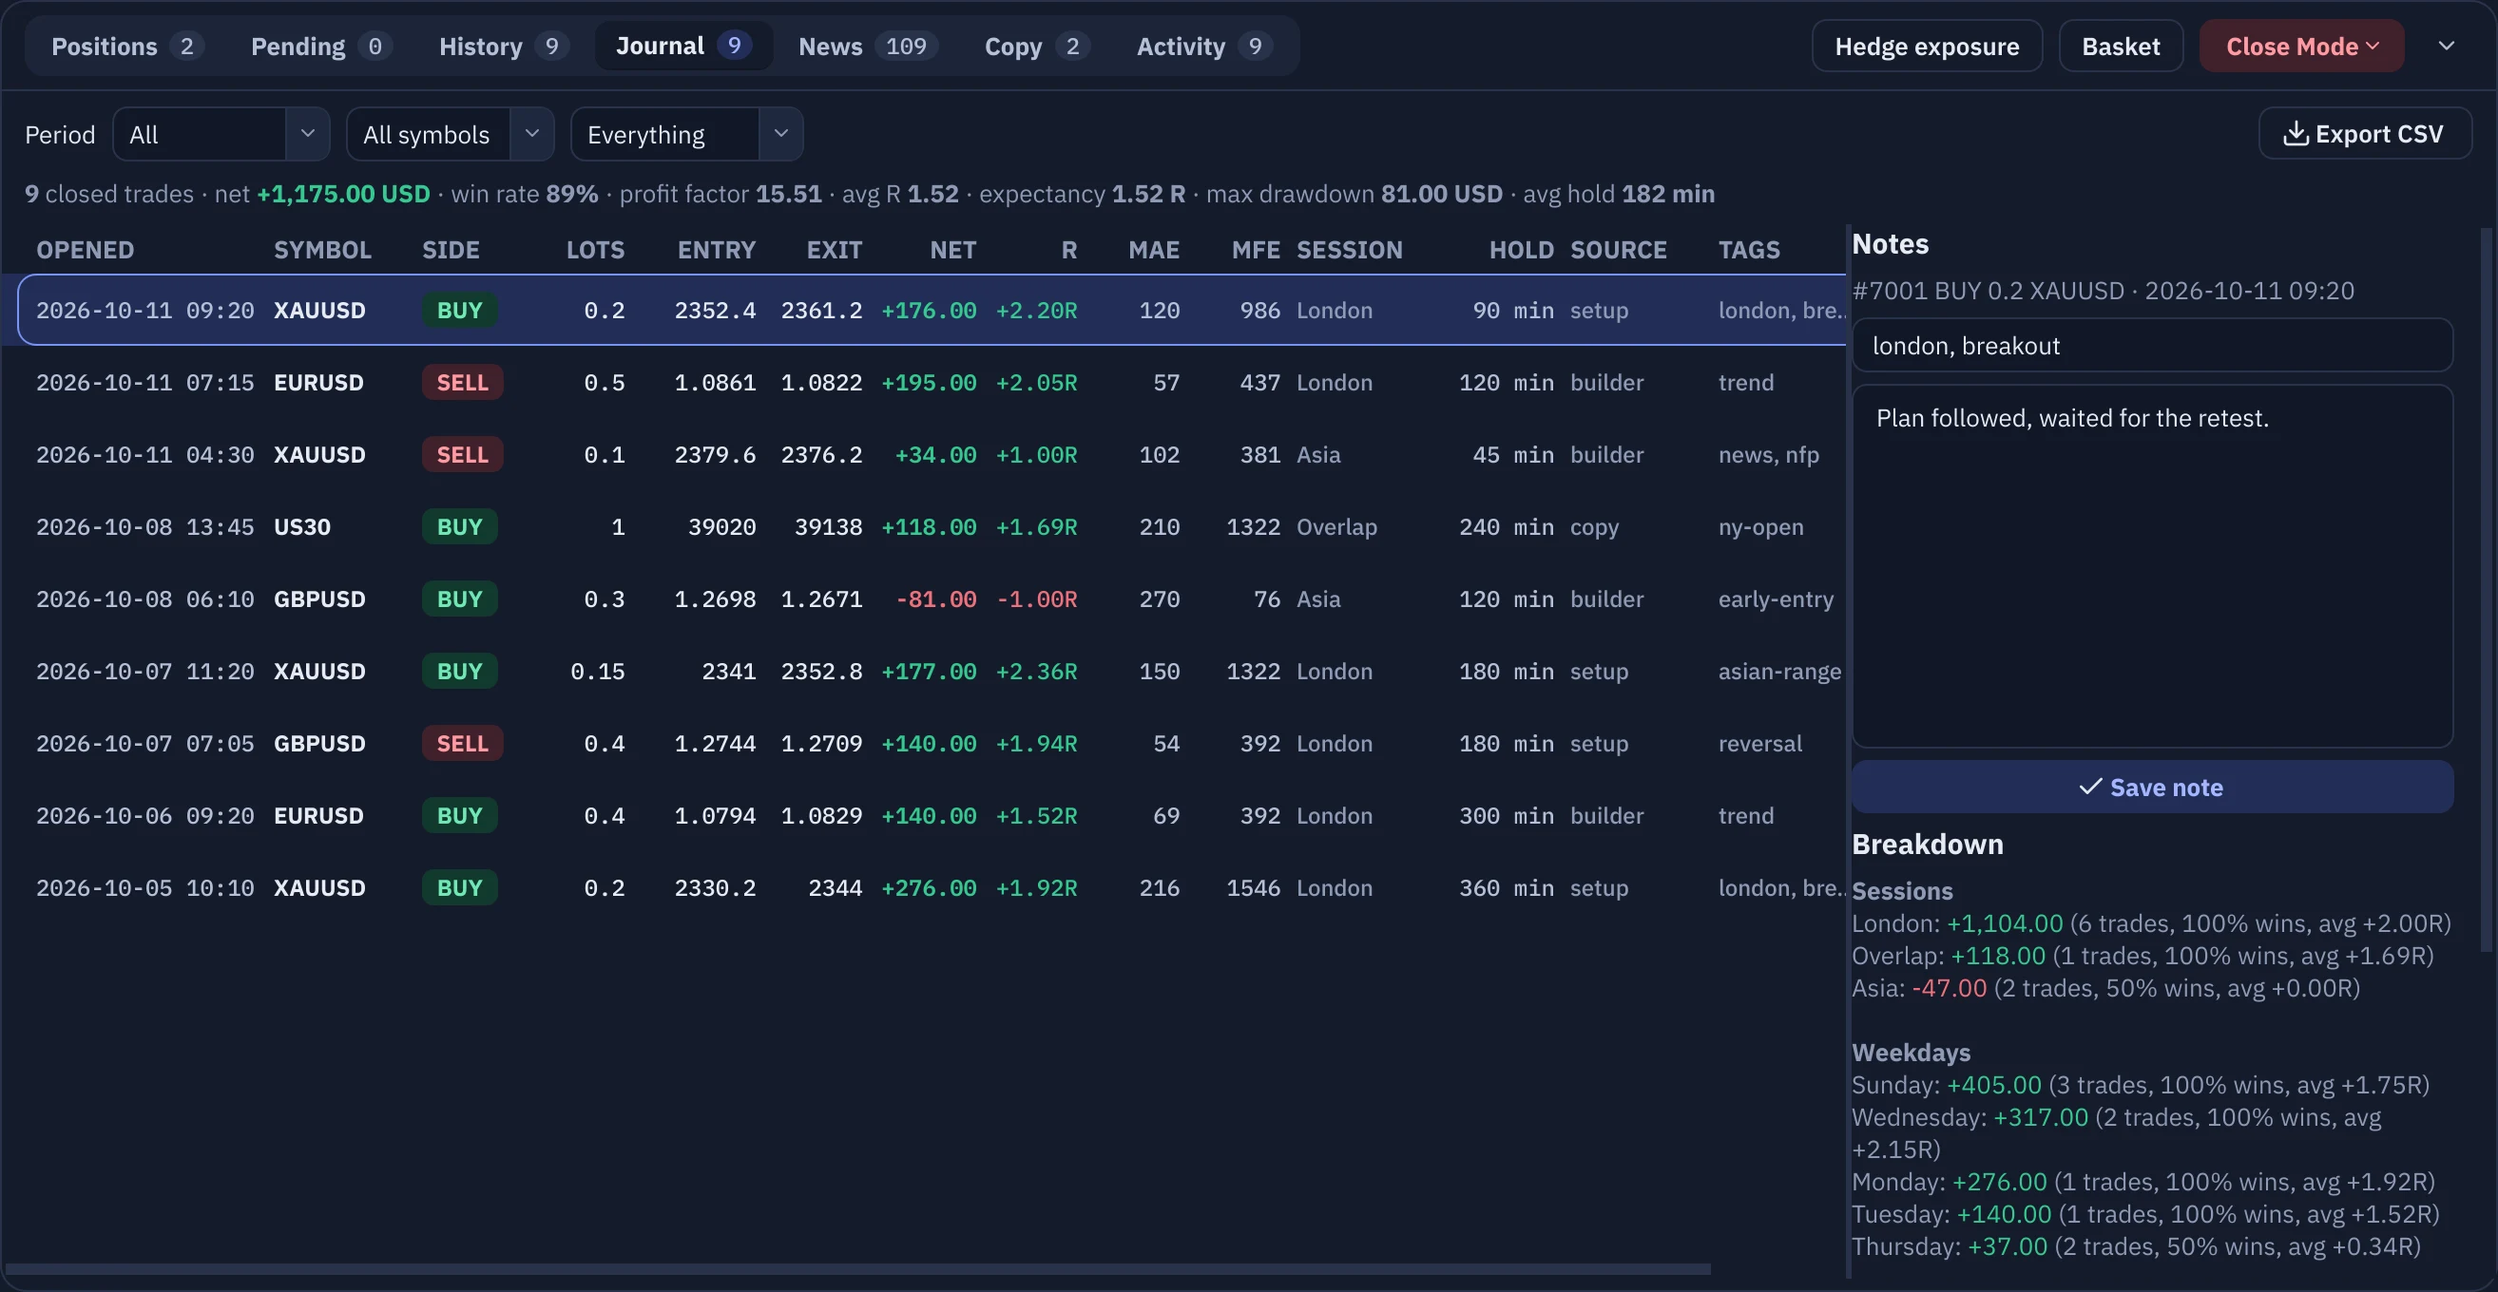Image resolution: width=2498 pixels, height=1292 pixels.
Task: Select the EURUSD BUY row from 2026-10-06
Action: pyautogui.click(x=924, y=816)
